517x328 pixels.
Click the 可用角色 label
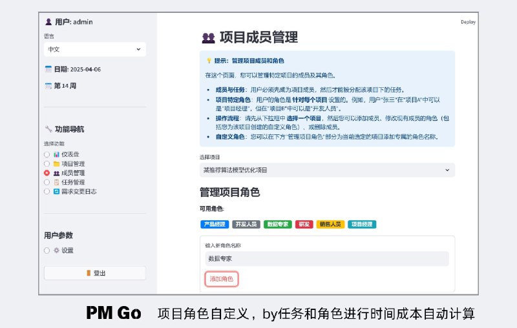(x=212, y=209)
